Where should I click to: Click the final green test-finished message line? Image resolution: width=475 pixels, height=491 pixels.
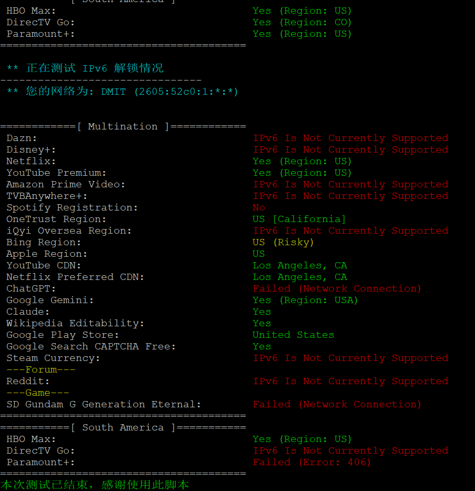(x=95, y=484)
